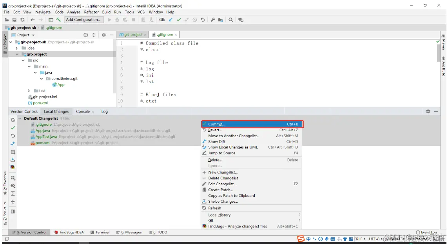Switch to the Console tab
This screenshot has height=245, width=448.
pyautogui.click(x=83, y=111)
